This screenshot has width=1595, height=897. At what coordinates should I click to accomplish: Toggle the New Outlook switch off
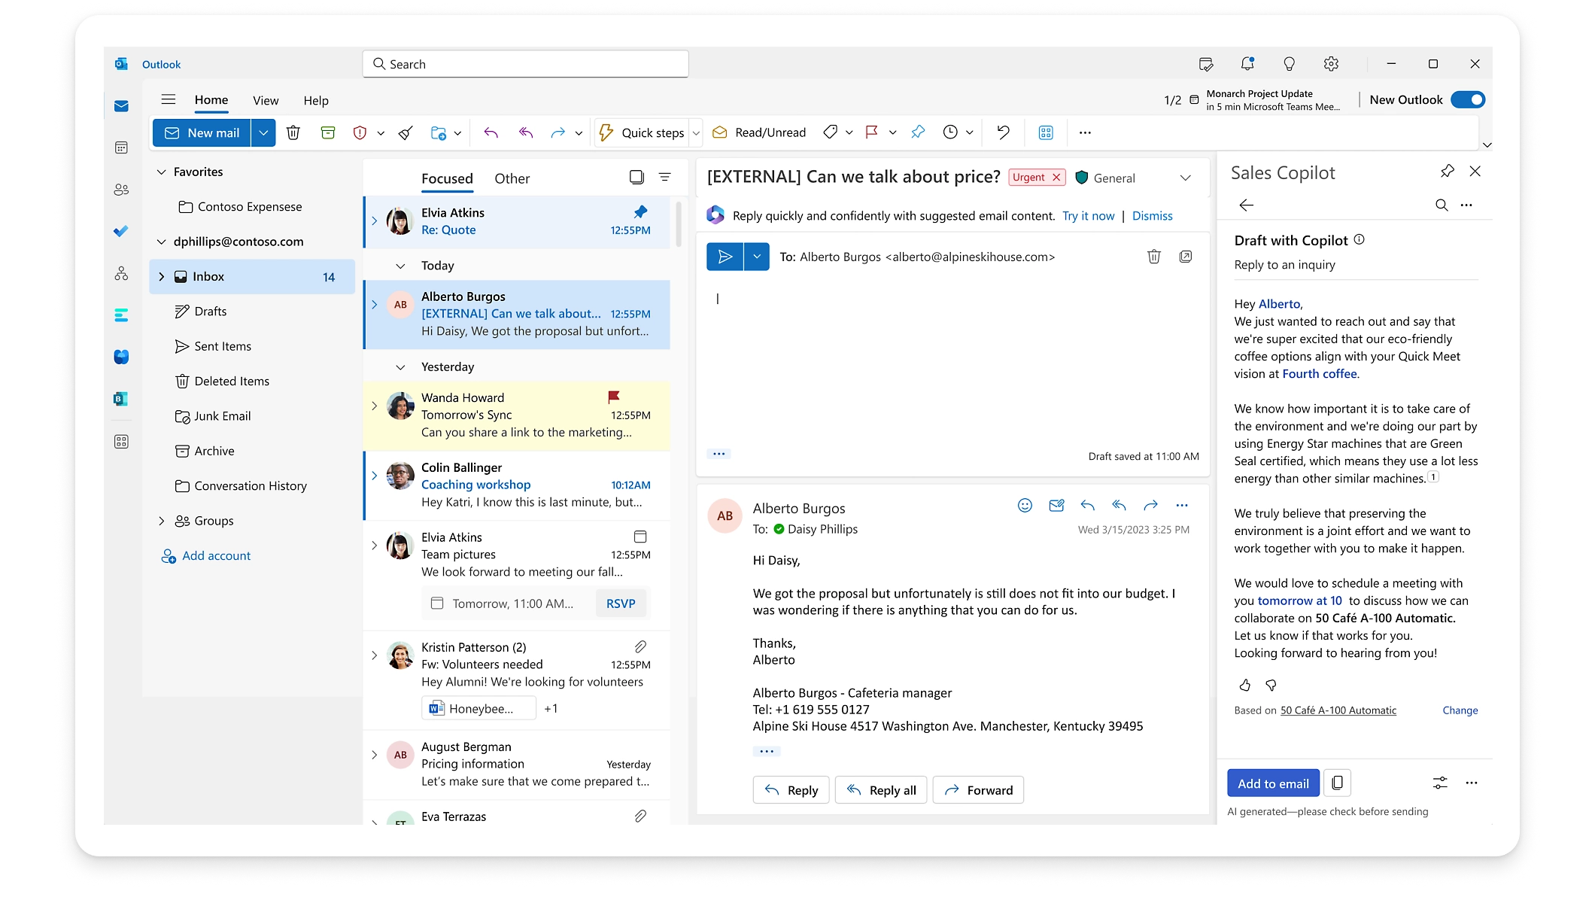pyautogui.click(x=1467, y=99)
